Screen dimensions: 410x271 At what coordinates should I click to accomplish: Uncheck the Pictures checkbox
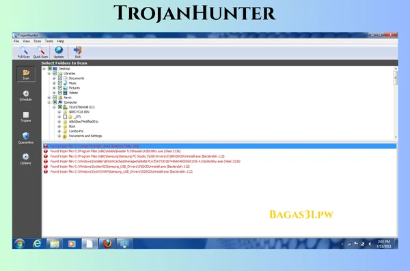[x=60, y=88]
